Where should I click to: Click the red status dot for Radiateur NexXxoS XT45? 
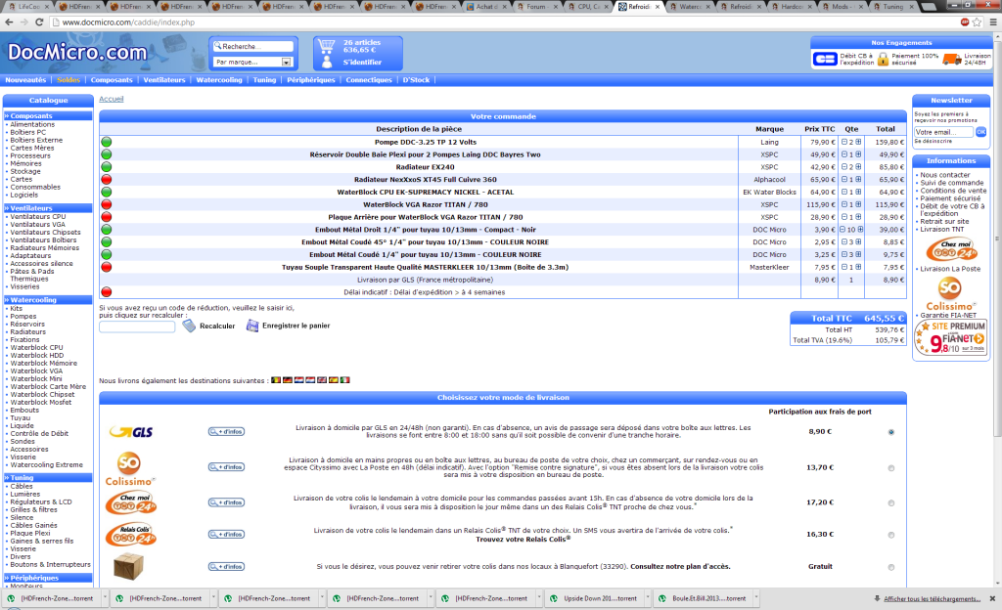point(106,179)
